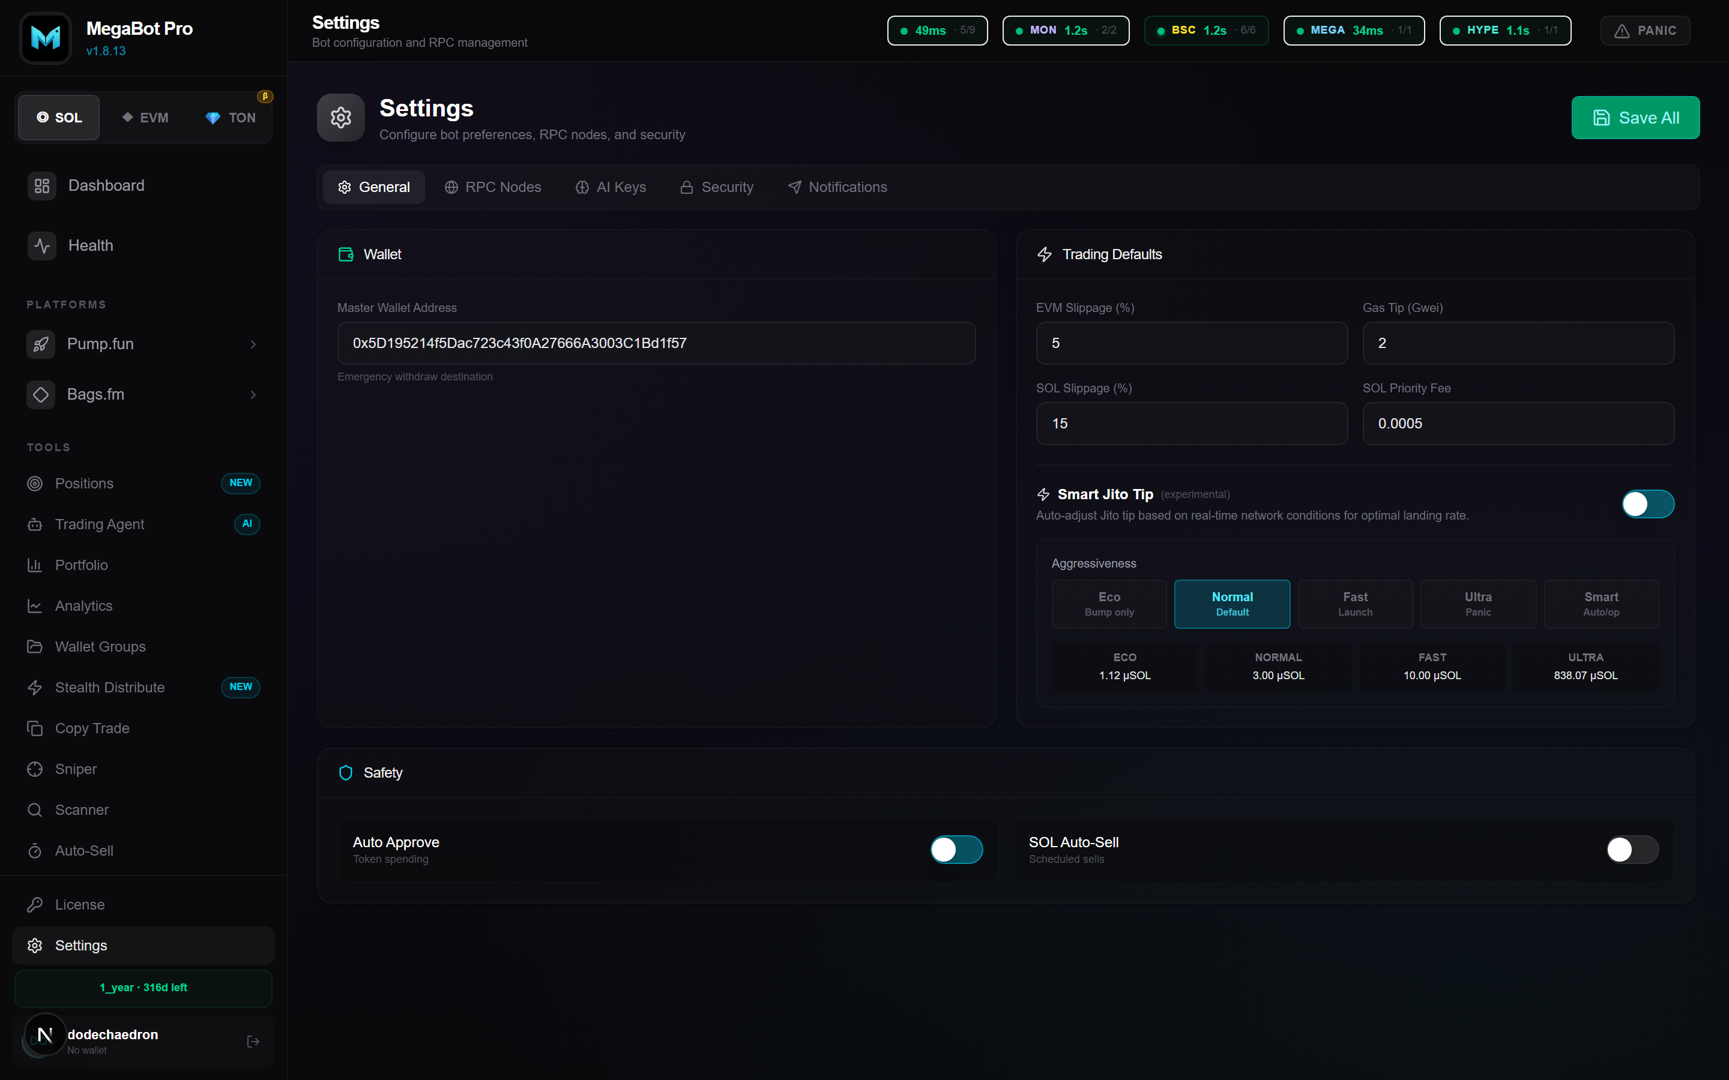Open Analytics via its line chart icon
1729x1080 pixels.
tap(34, 606)
